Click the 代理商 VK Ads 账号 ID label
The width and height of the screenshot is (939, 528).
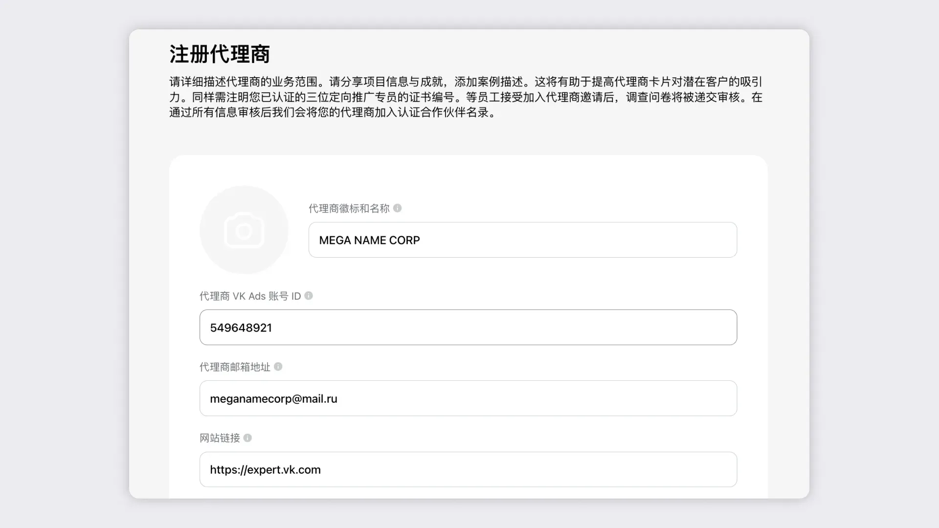click(251, 296)
